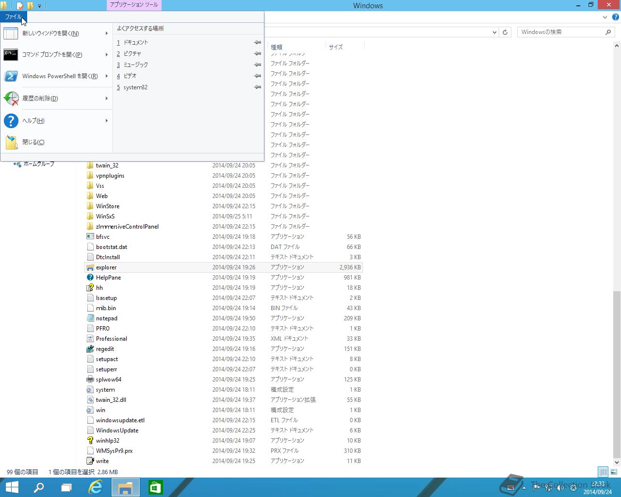Expand submenu arrow for ヘルプ
621x497 pixels.
[106, 121]
